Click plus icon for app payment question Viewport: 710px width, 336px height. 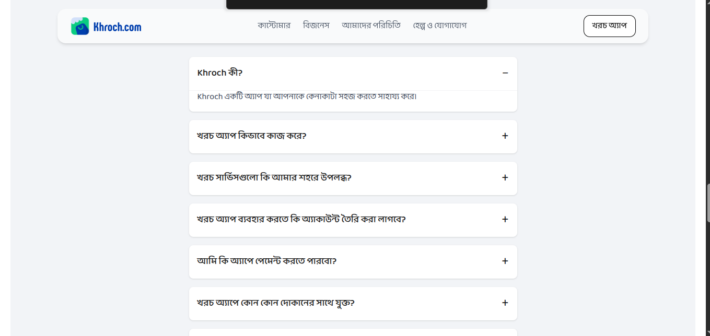tap(505, 261)
